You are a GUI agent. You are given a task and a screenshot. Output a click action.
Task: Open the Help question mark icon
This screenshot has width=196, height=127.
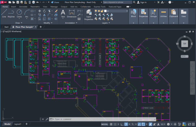point(170,2)
